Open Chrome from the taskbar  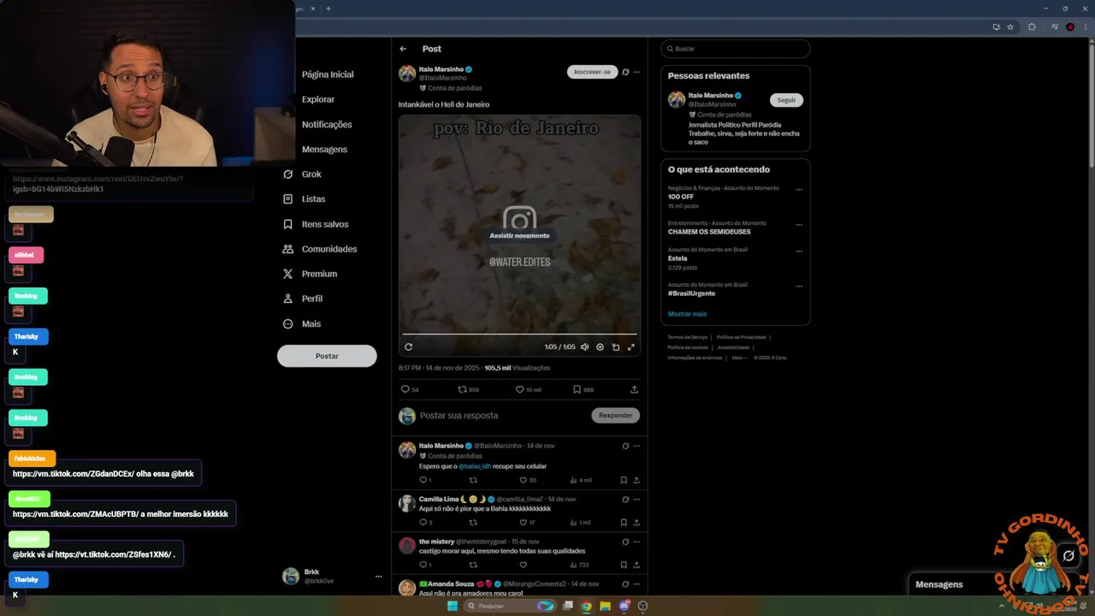(x=586, y=606)
